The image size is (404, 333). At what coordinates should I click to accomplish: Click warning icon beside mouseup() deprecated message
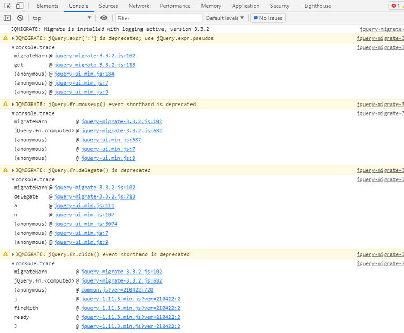coord(5,104)
